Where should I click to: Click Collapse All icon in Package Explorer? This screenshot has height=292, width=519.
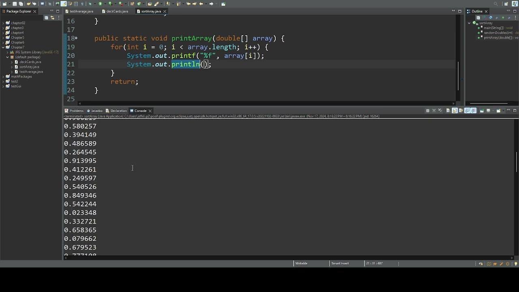46,17
